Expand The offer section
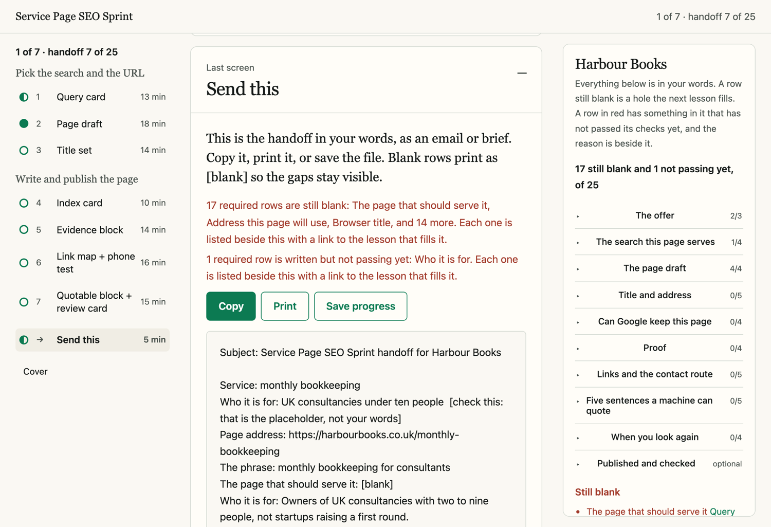Screen dimensions: 771x527 (x=659, y=215)
